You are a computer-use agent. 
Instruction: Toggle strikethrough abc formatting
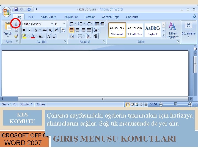click(x=45, y=30)
